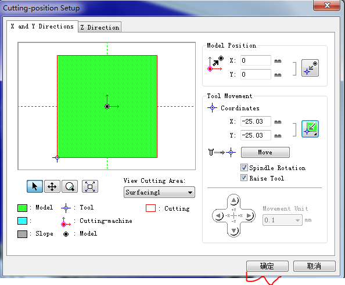Click the Move button
Viewport: 345px width, 285px height.
coord(265,153)
